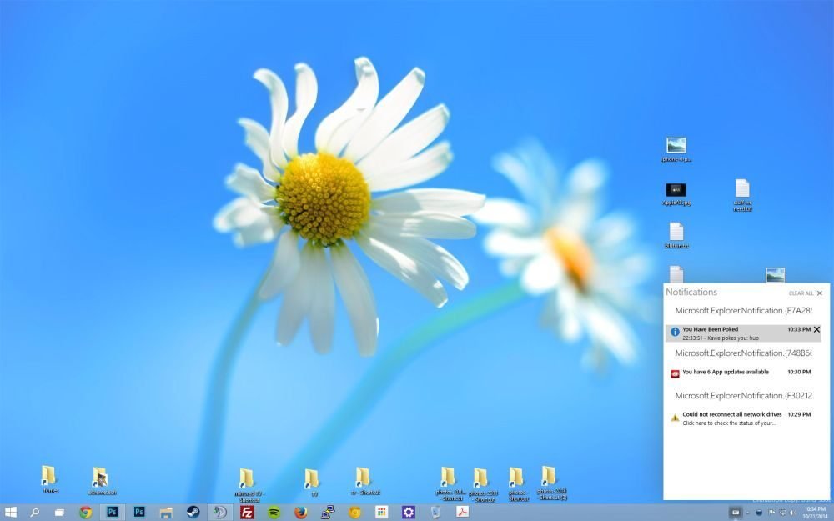This screenshot has width=834, height=521.
Task: Open Photoshop icon beside File Explorer
Action: 139,513
